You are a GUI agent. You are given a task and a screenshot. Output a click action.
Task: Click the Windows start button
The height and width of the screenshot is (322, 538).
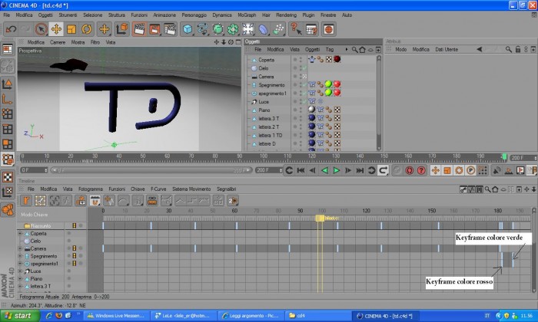[19, 316]
